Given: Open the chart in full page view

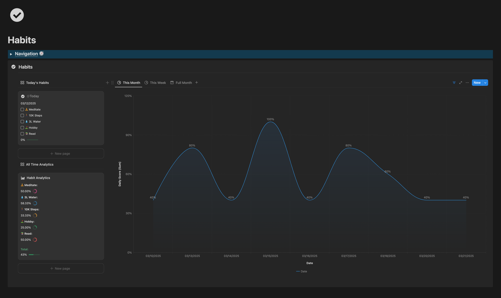Looking at the screenshot, I should tap(461, 83).
